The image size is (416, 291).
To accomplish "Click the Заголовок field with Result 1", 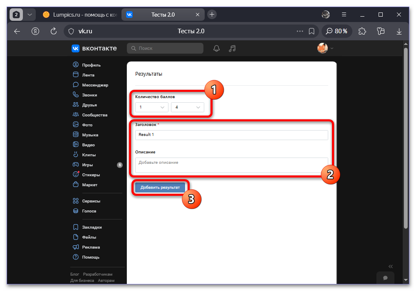I will [x=232, y=135].
